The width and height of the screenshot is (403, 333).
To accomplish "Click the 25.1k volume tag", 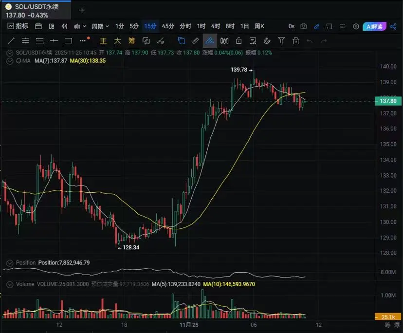I will tap(388, 317).
